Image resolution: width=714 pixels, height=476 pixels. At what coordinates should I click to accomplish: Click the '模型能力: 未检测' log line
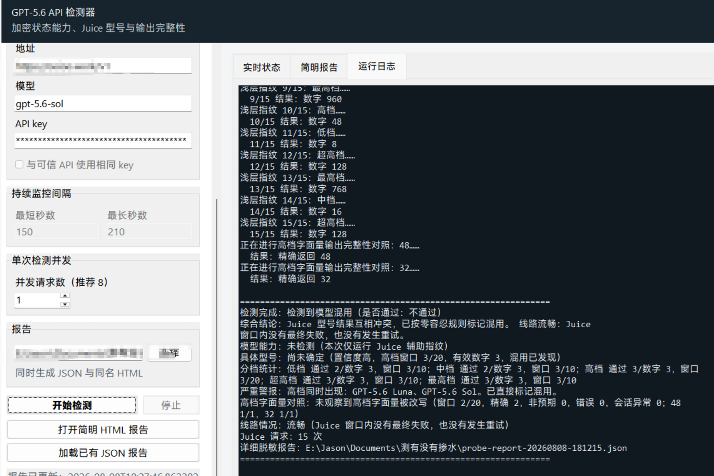(344, 347)
